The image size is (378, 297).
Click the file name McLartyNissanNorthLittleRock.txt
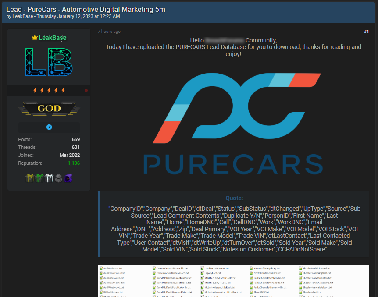(223, 292)
